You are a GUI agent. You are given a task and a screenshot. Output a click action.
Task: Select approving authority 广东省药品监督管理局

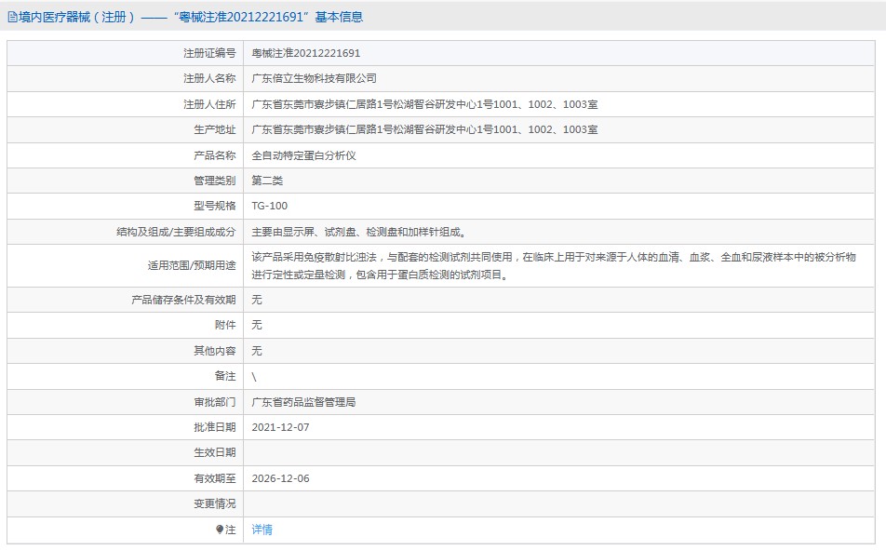point(304,402)
